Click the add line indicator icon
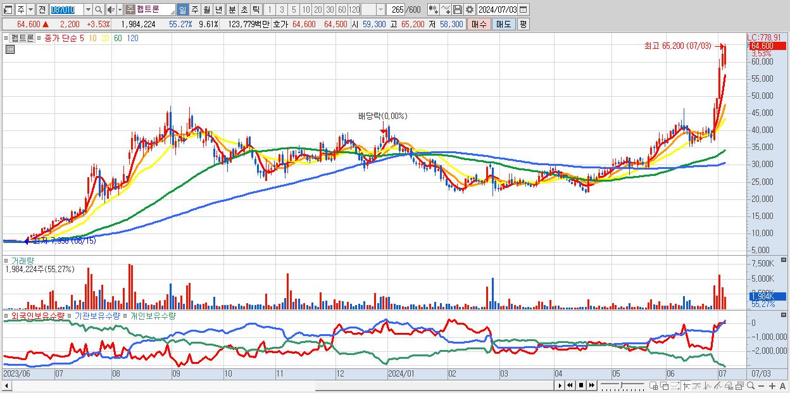Viewport: 790px width, 393px height. pos(446,9)
